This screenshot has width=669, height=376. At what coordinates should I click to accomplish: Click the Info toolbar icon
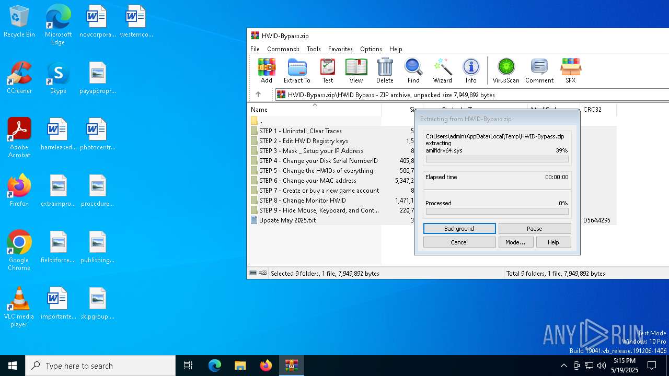[x=471, y=70]
